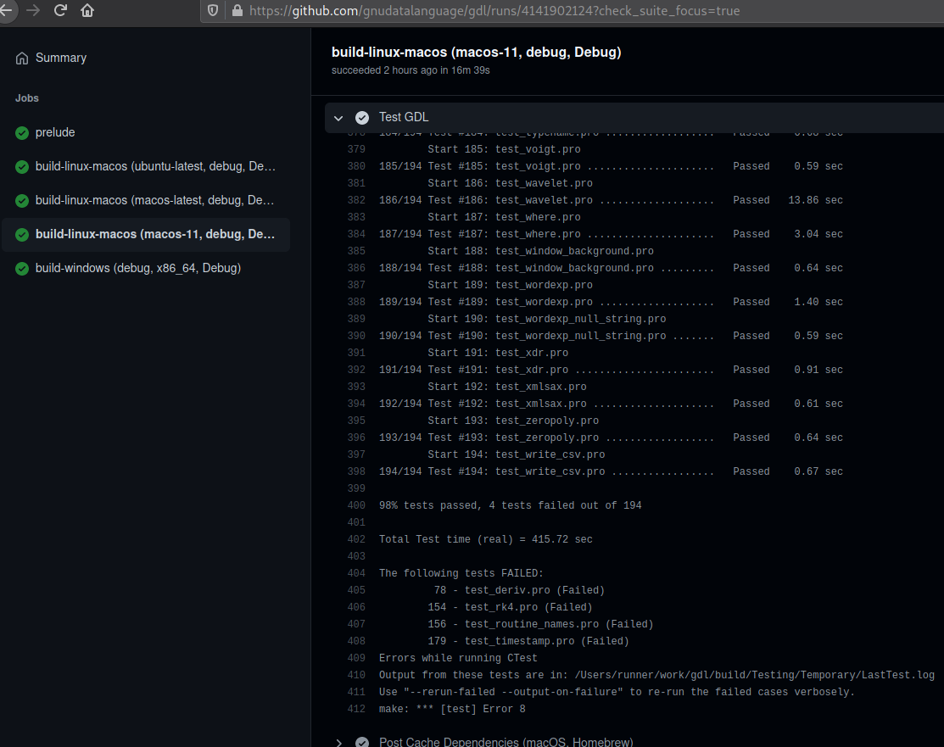944x747 pixels.
Task: Click log line number 405
Action: [x=356, y=590]
